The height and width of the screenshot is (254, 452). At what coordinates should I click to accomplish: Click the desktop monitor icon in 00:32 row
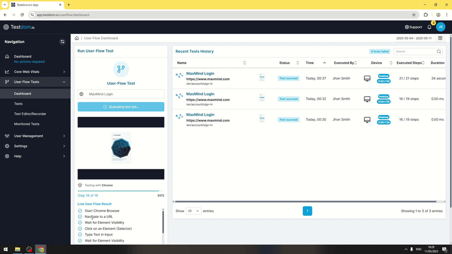click(x=367, y=99)
